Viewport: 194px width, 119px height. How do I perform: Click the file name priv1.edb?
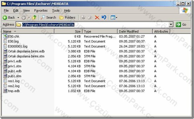coord(15,61)
